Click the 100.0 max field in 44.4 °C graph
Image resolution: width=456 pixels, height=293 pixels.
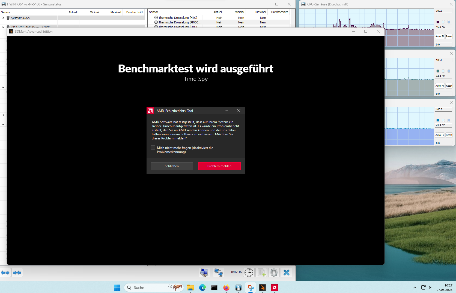click(443, 60)
